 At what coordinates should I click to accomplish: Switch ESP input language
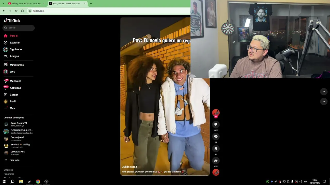[306, 182]
